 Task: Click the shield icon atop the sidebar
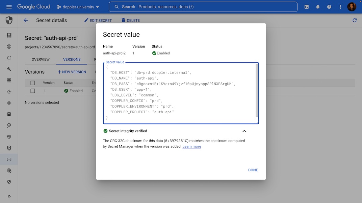[x=9, y=20]
